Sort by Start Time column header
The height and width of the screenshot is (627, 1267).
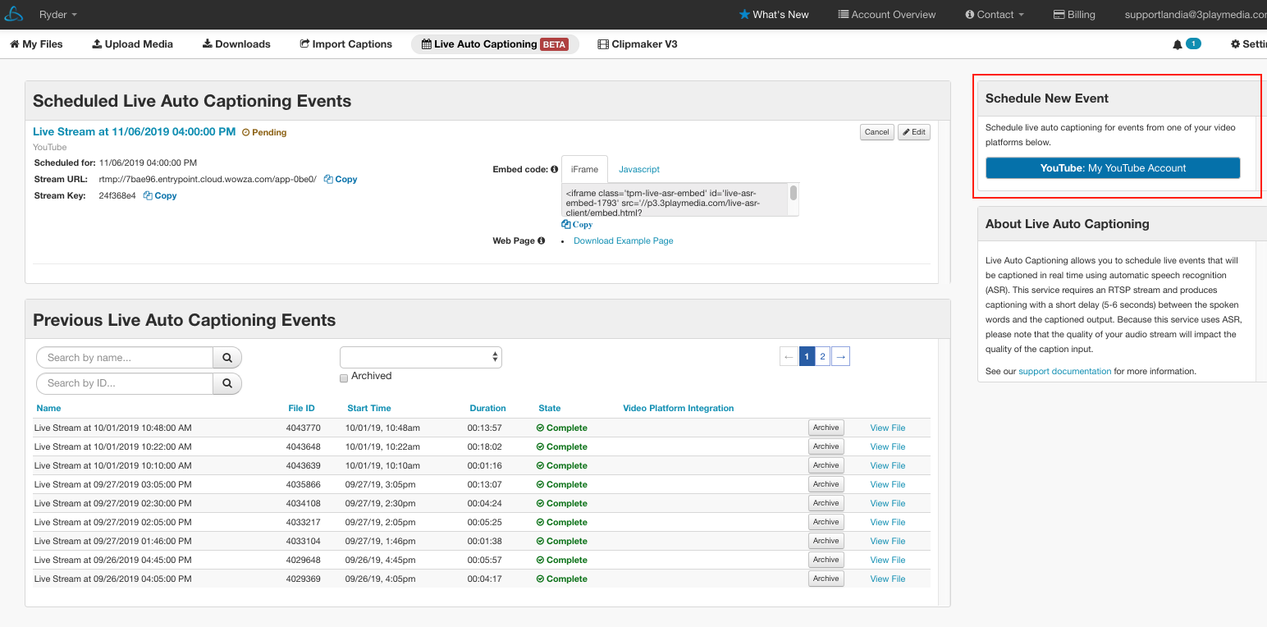[x=369, y=409]
